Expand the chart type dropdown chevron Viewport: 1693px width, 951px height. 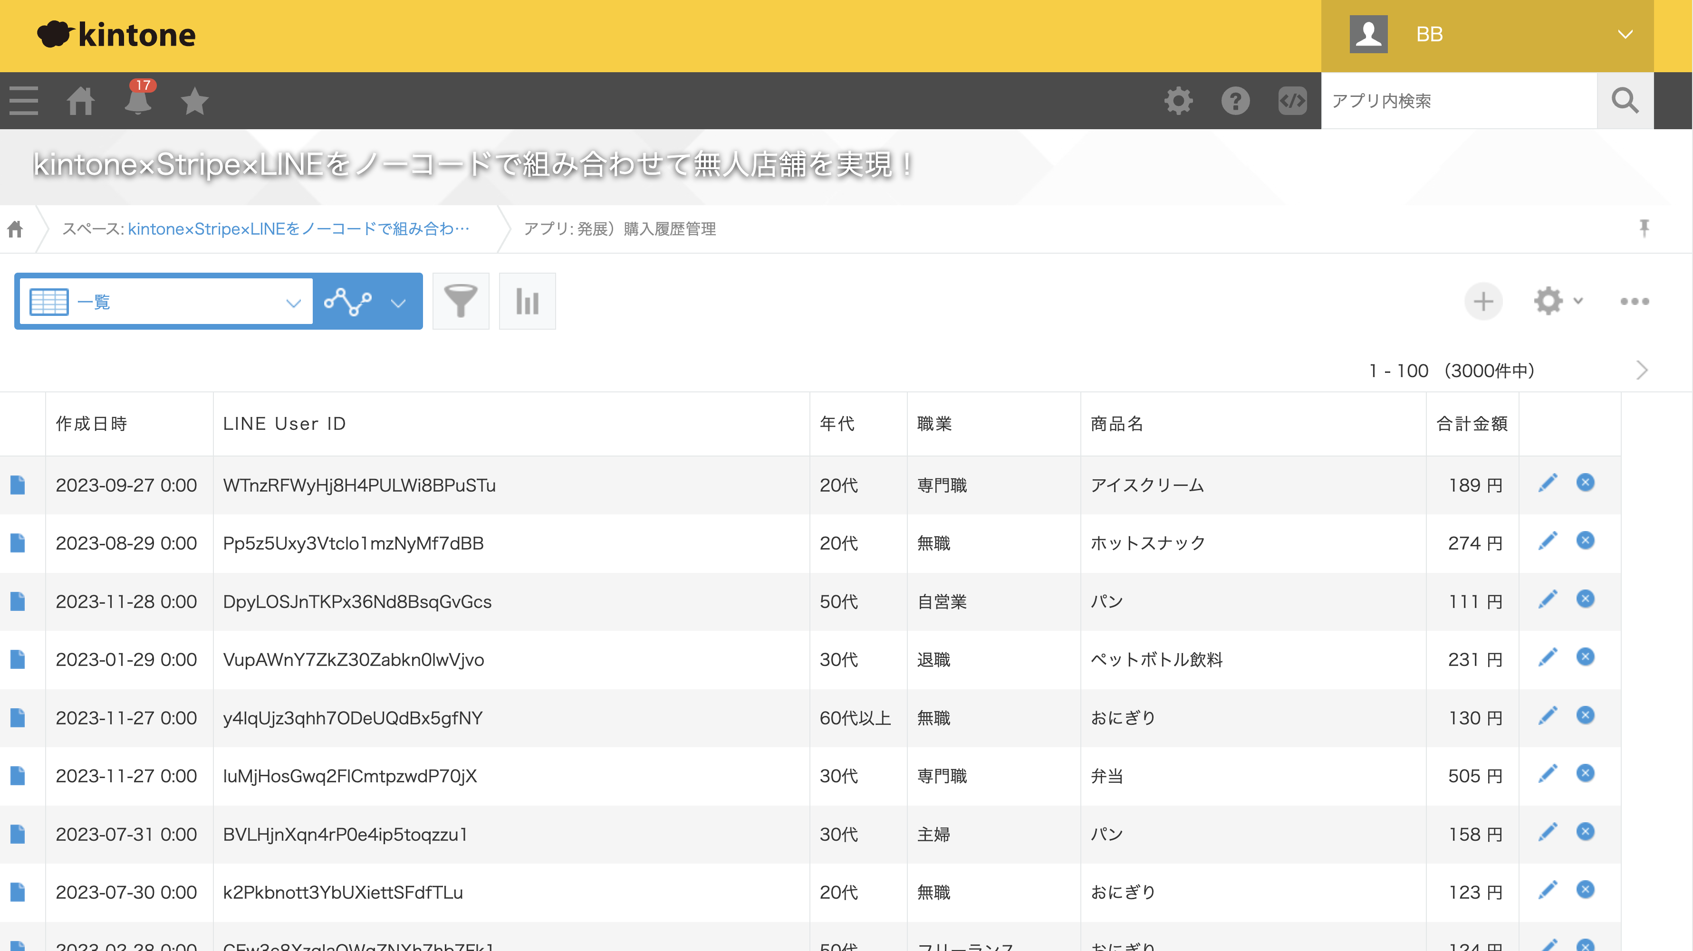[x=398, y=302]
